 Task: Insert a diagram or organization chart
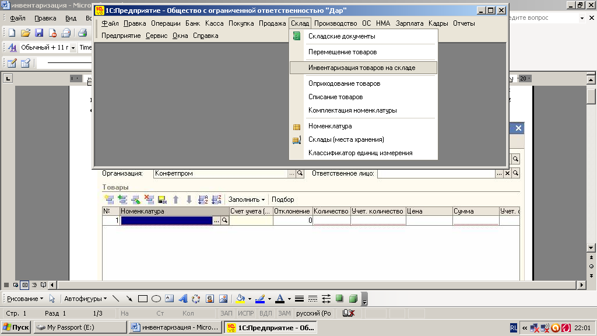(196, 299)
